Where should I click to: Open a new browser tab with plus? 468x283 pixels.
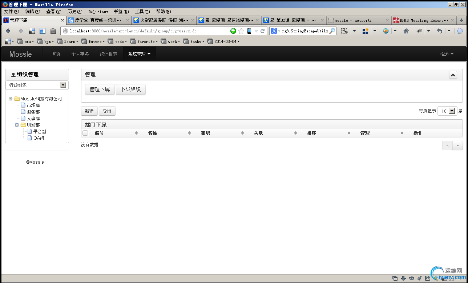462,20
